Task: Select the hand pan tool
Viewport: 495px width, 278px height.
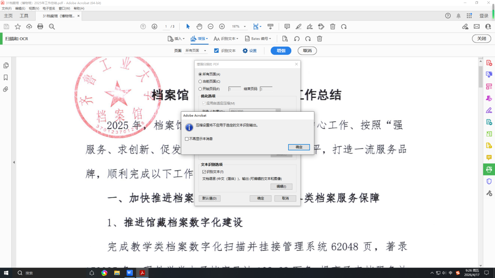Action: click(199, 26)
